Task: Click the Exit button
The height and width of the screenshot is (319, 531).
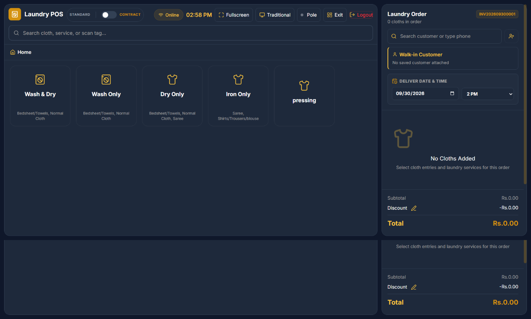Action: pyautogui.click(x=335, y=15)
